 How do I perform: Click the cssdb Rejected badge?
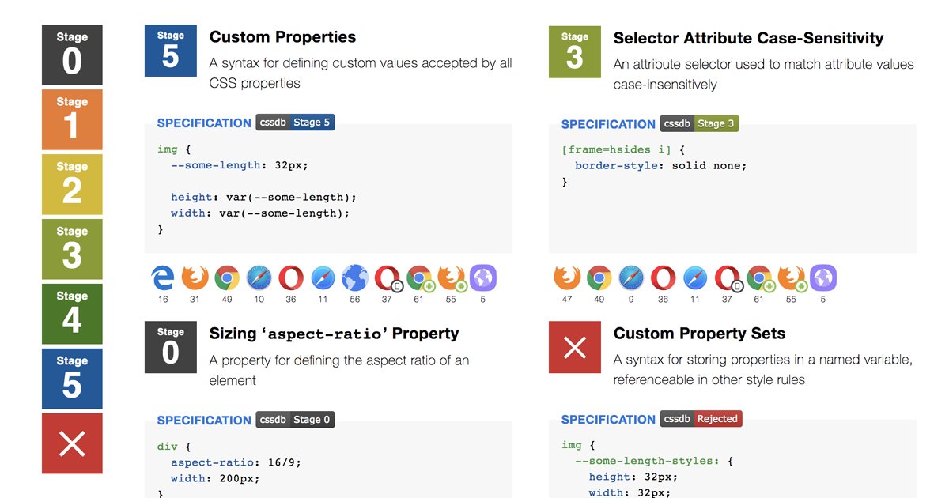pos(701,419)
